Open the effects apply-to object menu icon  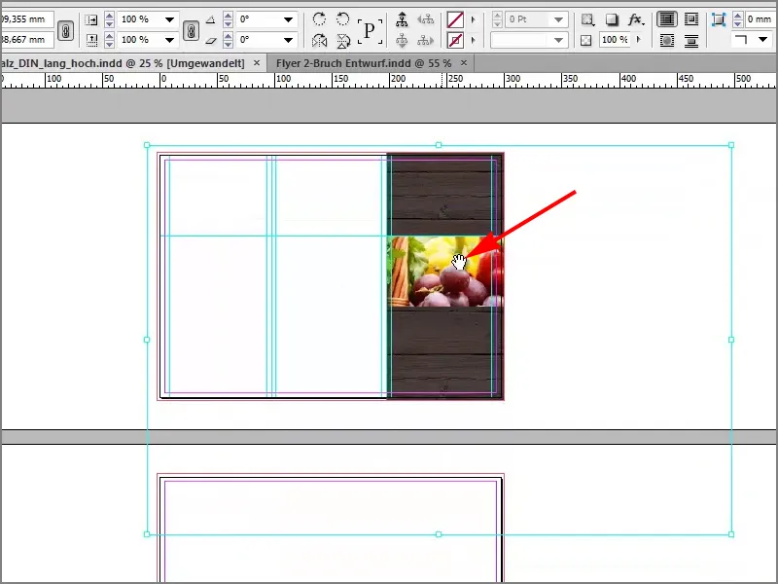(x=587, y=19)
